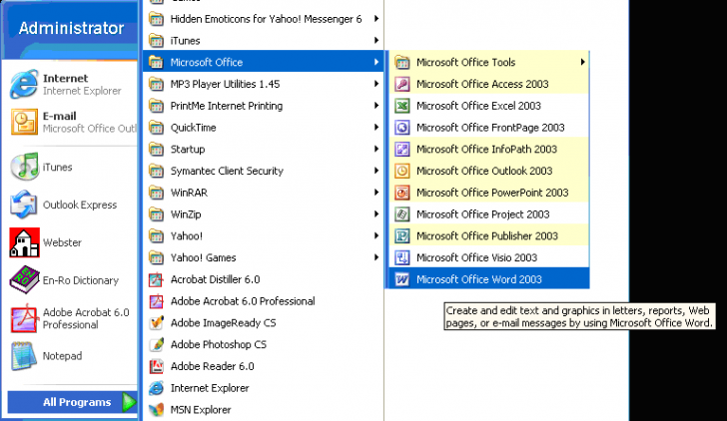Image resolution: width=727 pixels, height=421 pixels.
Task: Expand the Hidden Emoticons for Yahoo! Messenger arrow
Action: (376, 19)
